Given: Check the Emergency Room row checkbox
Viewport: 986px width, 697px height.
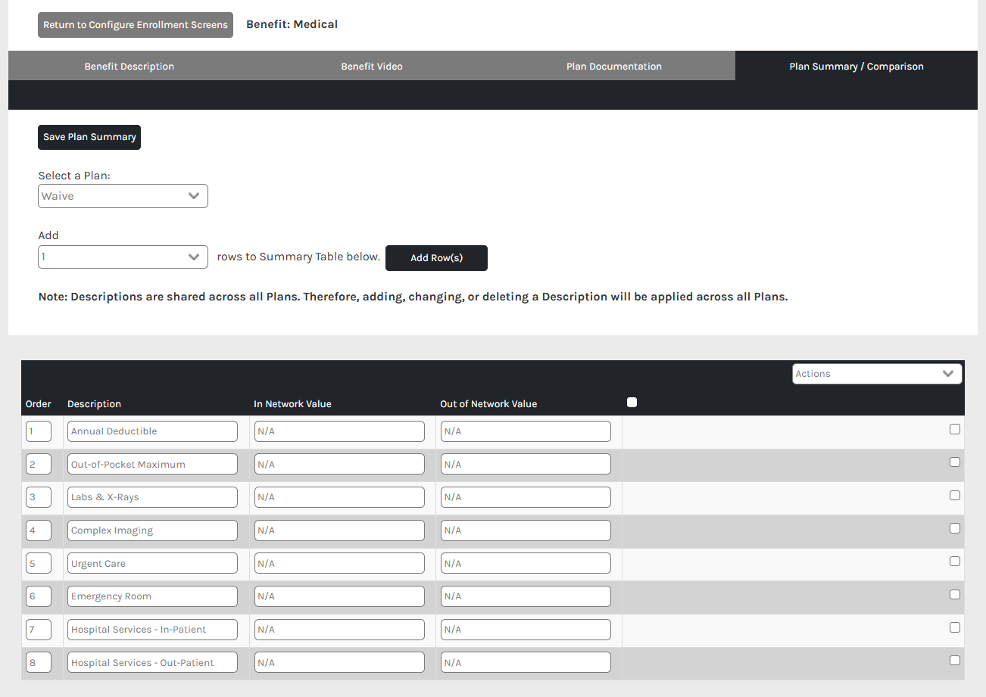Looking at the screenshot, I should pyautogui.click(x=955, y=594).
